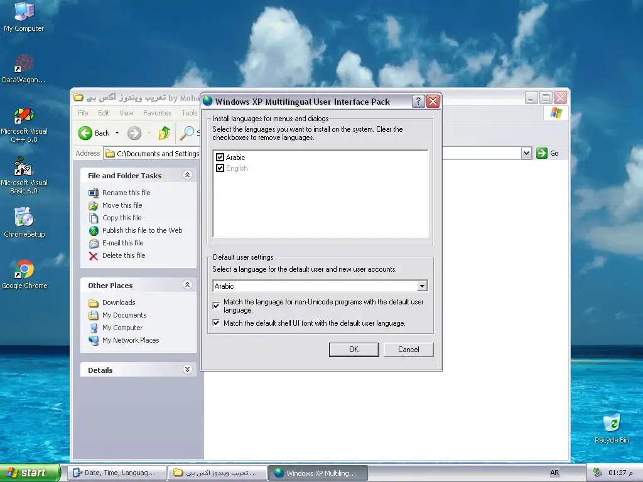Select the Google Chrome desktop icon
This screenshot has height=482, width=643.
click(24, 275)
